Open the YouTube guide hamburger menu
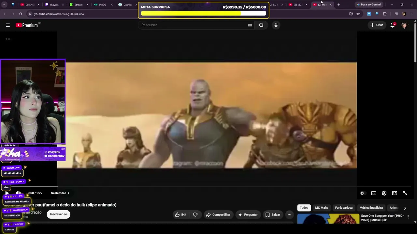The width and height of the screenshot is (417, 234). click(8, 25)
